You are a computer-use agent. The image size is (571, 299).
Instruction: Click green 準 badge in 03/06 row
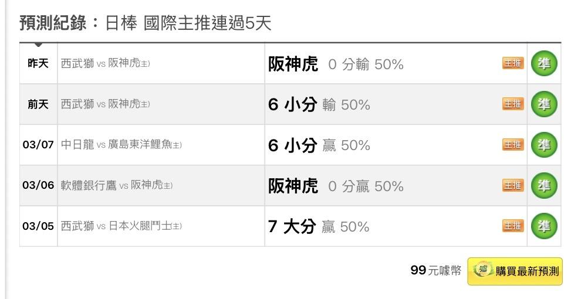click(x=543, y=185)
